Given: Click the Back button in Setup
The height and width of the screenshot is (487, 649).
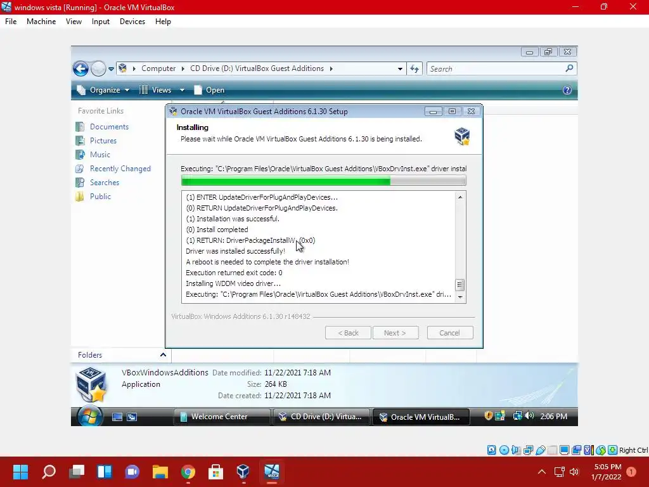Looking at the screenshot, I should [x=348, y=332].
